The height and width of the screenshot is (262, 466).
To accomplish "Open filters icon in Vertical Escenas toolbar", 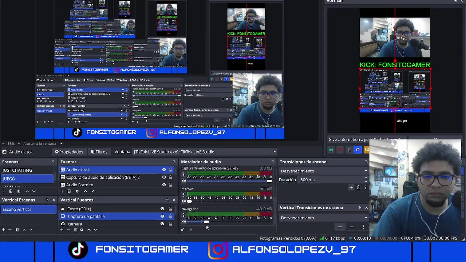I will 17,230.
